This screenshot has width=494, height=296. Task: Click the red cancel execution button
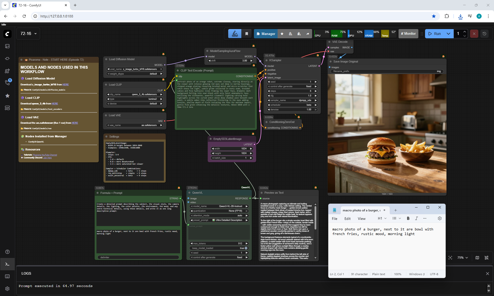pos(474,34)
